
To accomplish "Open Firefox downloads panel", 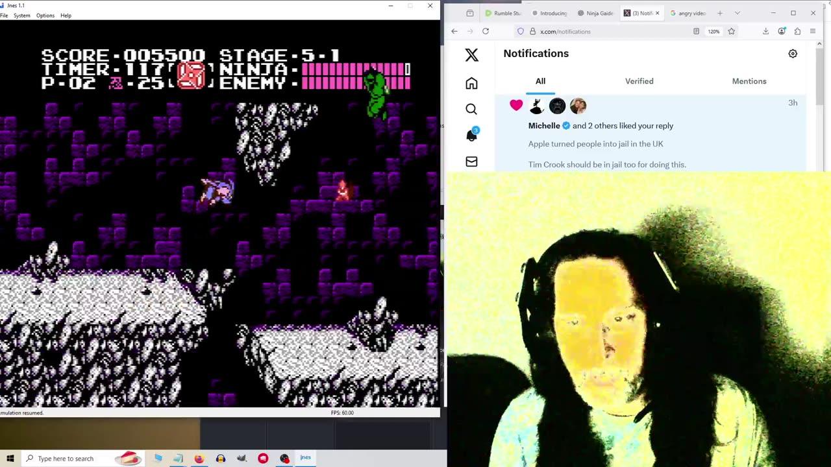I will [x=765, y=31].
